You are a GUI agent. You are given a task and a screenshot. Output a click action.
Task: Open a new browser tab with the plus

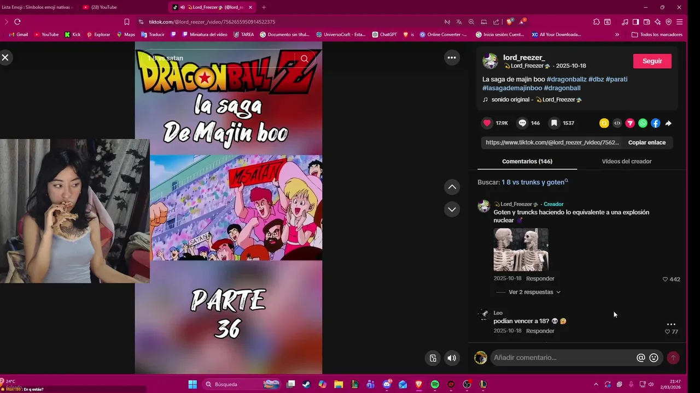[264, 7]
